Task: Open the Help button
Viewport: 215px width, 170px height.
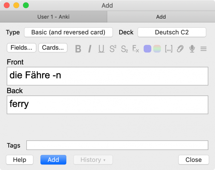Action: pos(20,160)
